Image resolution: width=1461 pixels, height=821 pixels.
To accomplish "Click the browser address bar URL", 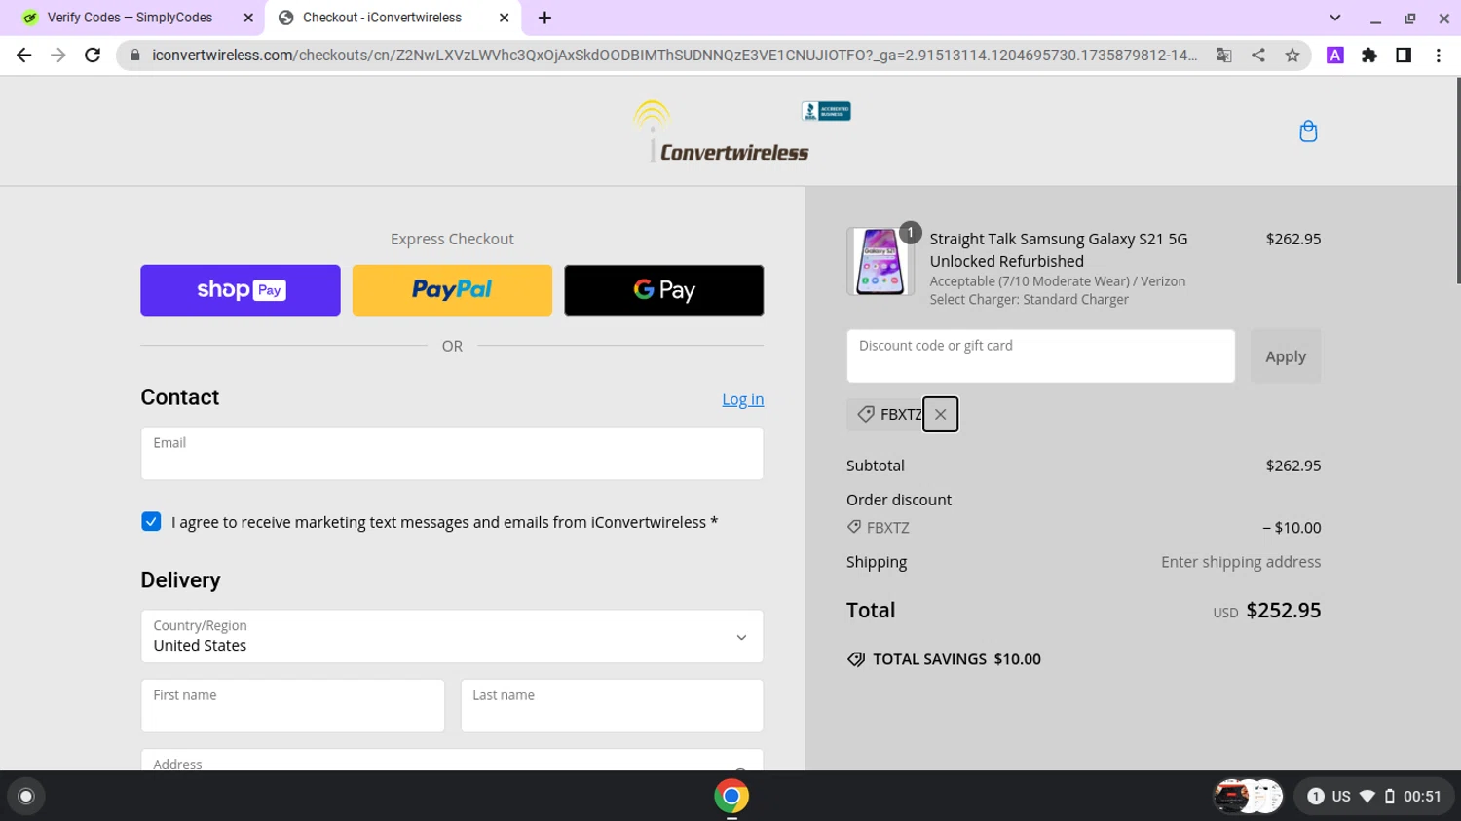I will coord(674,56).
